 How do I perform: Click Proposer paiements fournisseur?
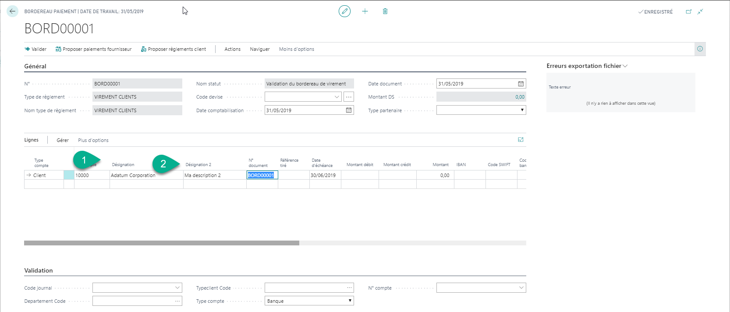[93, 49]
